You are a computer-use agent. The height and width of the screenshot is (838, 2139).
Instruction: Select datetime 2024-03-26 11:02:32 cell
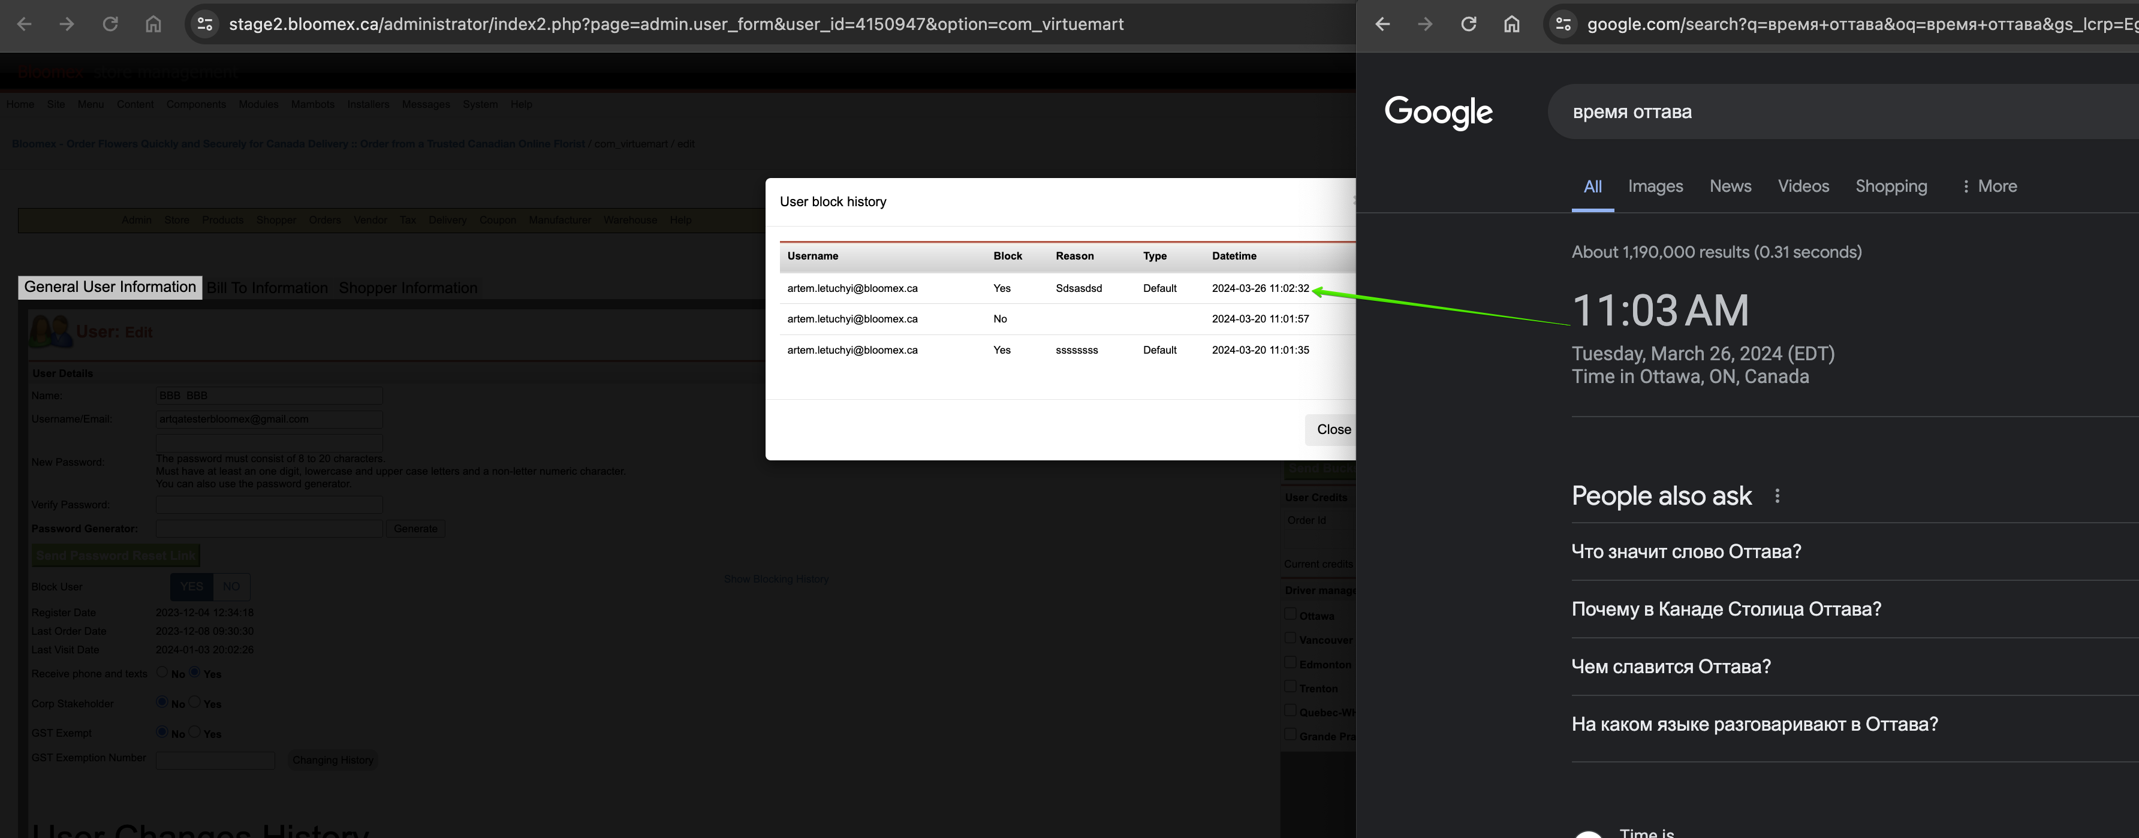pos(1261,288)
